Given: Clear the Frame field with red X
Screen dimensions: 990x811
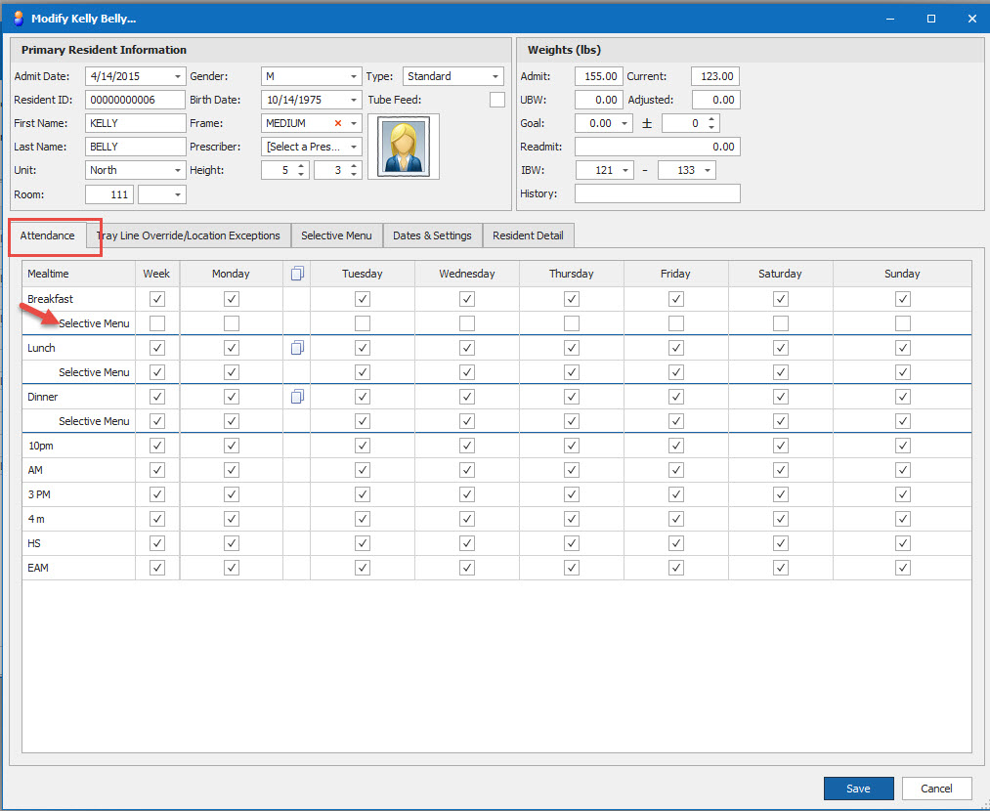Looking at the screenshot, I should pos(338,123).
